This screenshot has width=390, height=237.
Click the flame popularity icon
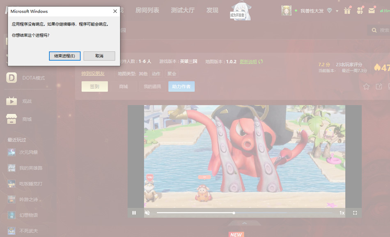point(377,67)
